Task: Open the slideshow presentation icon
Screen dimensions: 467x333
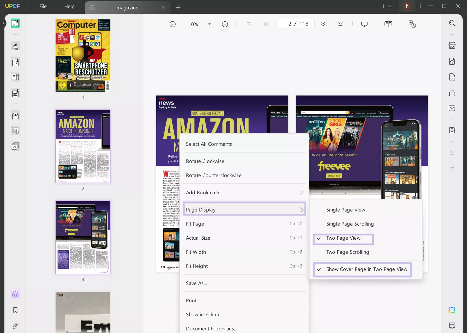Action: tap(364, 24)
